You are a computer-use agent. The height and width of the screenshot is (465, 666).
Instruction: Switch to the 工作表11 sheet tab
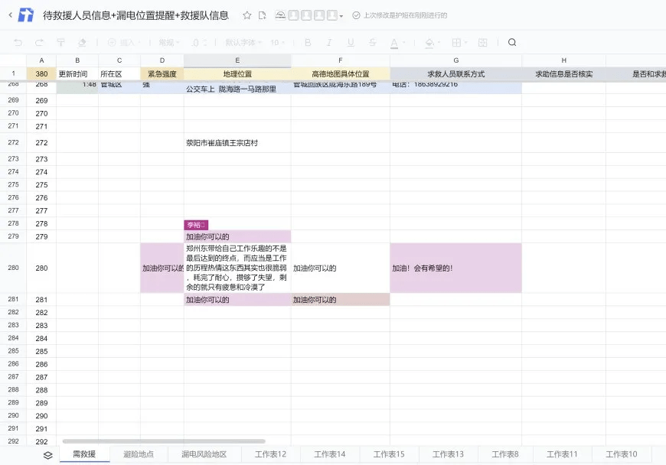click(562, 454)
